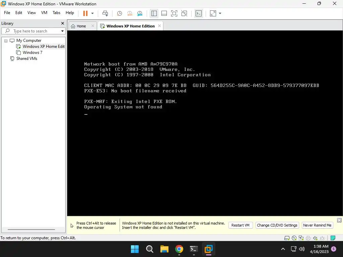This screenshot has width=343, height=257.
Task: Click the taskbar volume icon
Action: (x=302, y=249)
